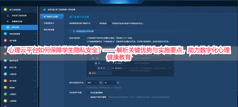Click the 用户档案 orange icon
238x107 pixels.
[x=5, y=81]
